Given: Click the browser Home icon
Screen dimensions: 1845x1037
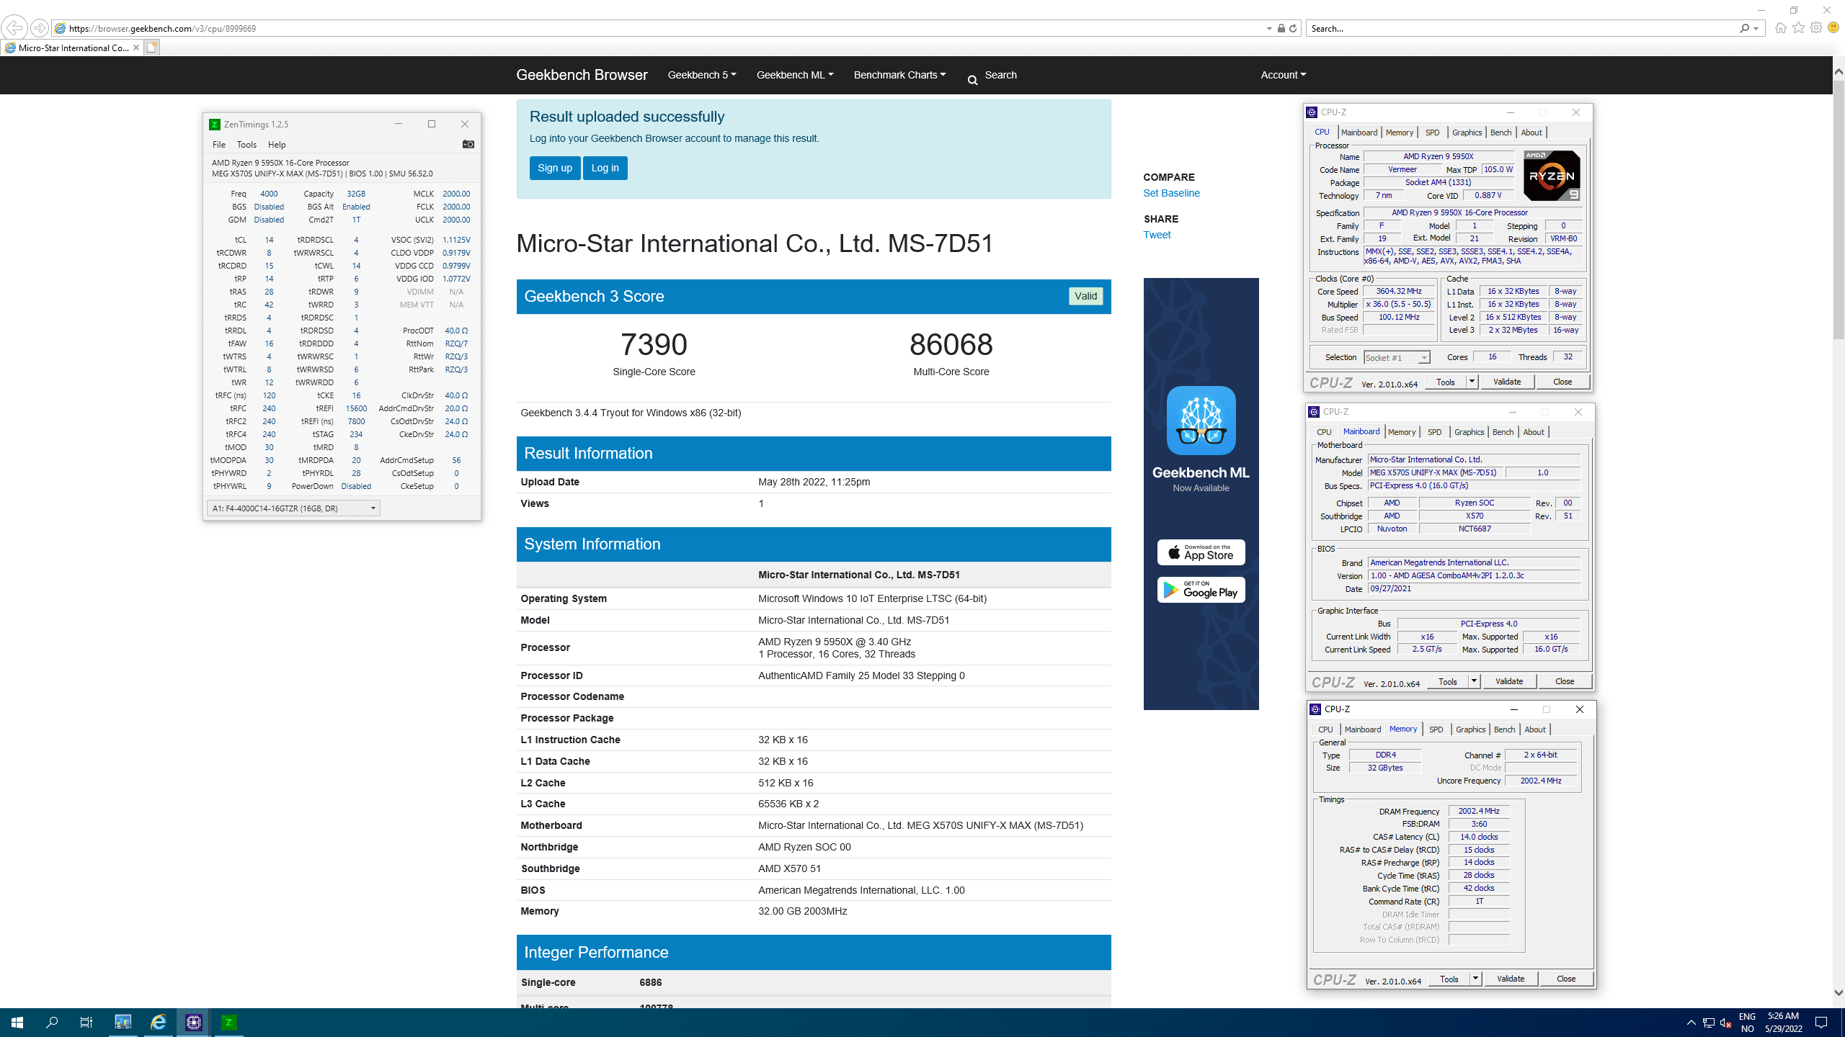Looking at the screenshot, I should (x=1781, y=28).
